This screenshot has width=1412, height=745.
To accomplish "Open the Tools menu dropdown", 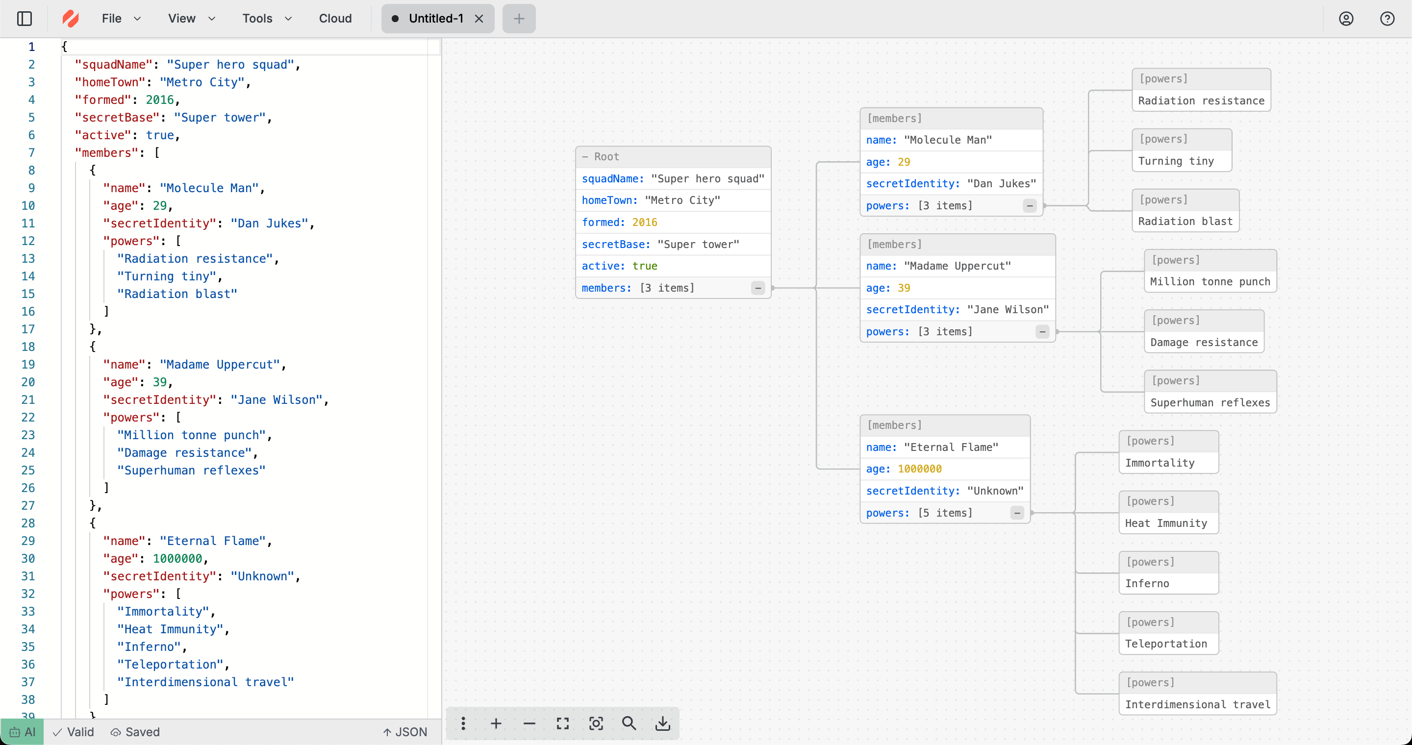I will coord(266,18).
